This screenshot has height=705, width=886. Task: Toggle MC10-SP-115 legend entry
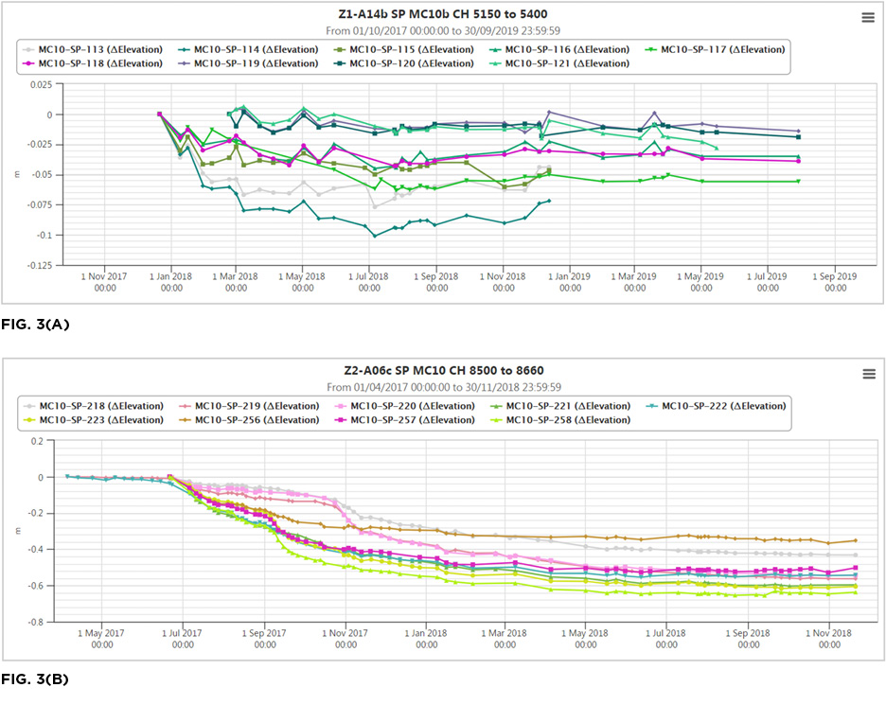point(411,49)
